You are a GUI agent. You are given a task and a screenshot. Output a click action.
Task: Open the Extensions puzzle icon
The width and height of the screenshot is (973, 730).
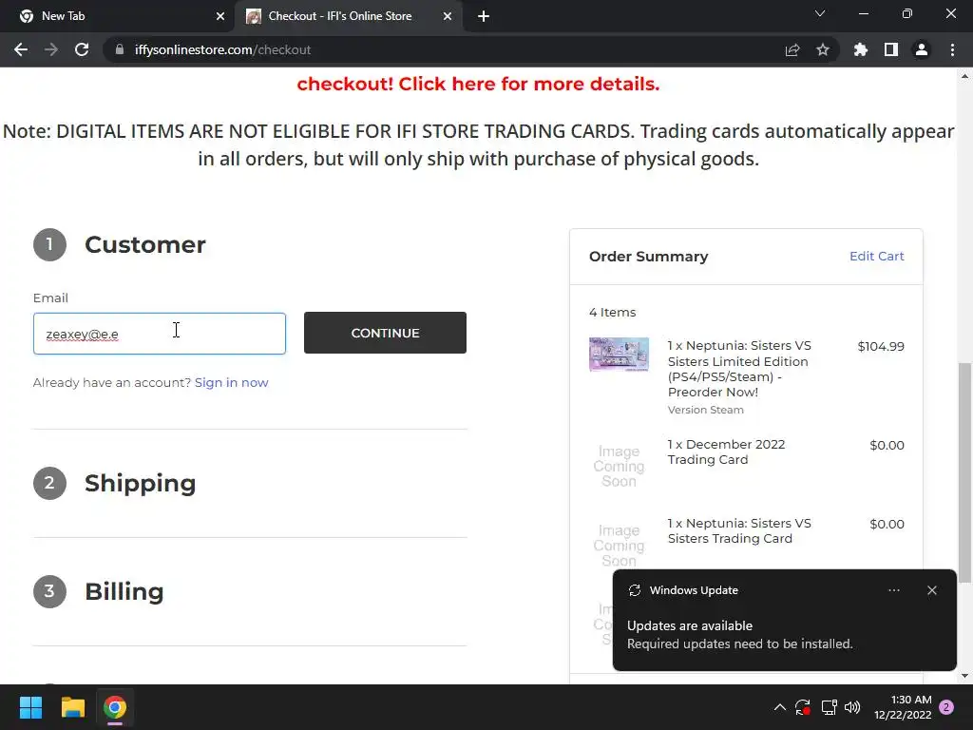pos(861,49)
